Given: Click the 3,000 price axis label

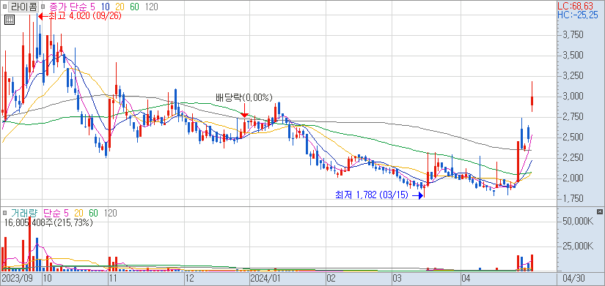Looking at the screenshot, I should click(573, 97).
